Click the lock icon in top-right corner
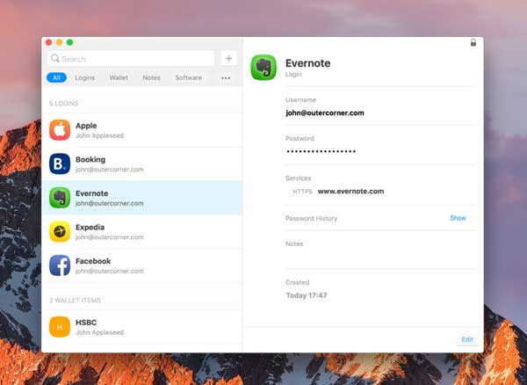 click(473, 42)
